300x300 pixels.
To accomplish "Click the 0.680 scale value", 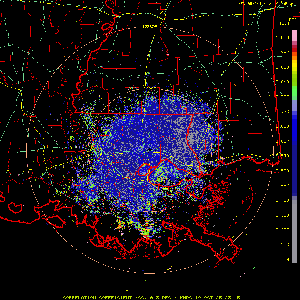I will [x=282, y=126].
